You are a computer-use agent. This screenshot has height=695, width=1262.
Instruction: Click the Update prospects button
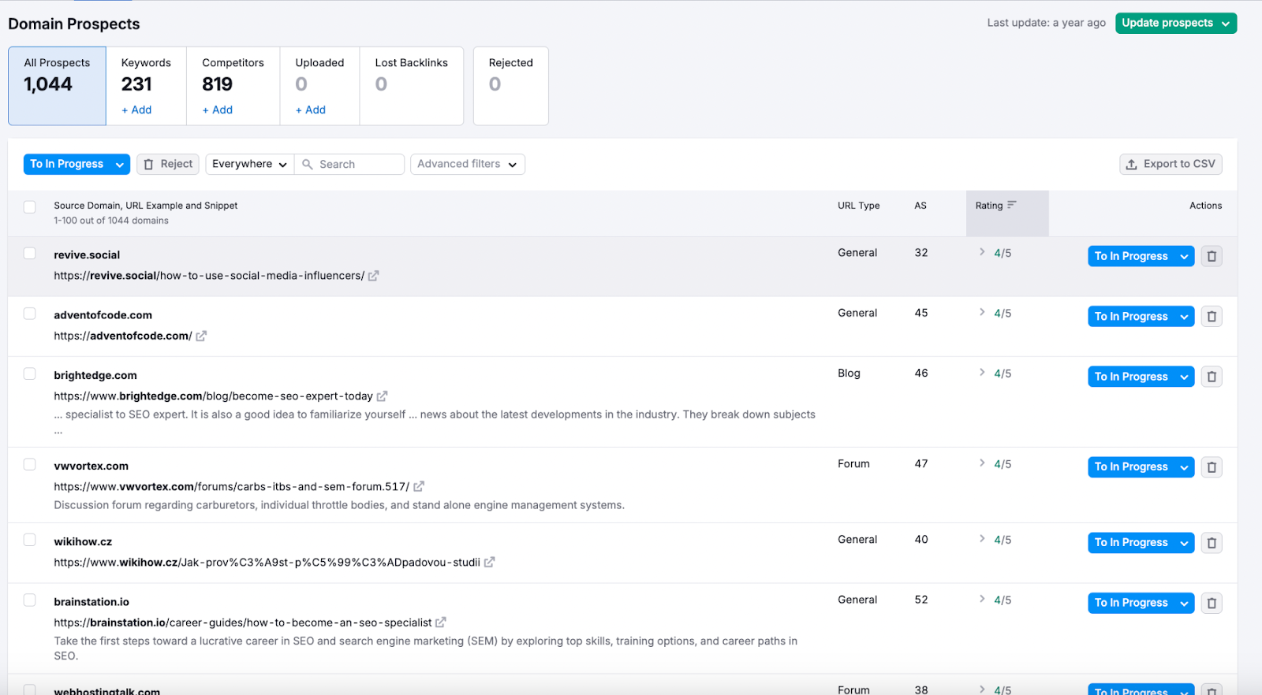[x=1175, y=23]
